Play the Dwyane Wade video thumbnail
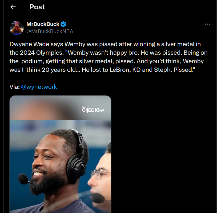The image size is (217, 213). coord(60,154)
